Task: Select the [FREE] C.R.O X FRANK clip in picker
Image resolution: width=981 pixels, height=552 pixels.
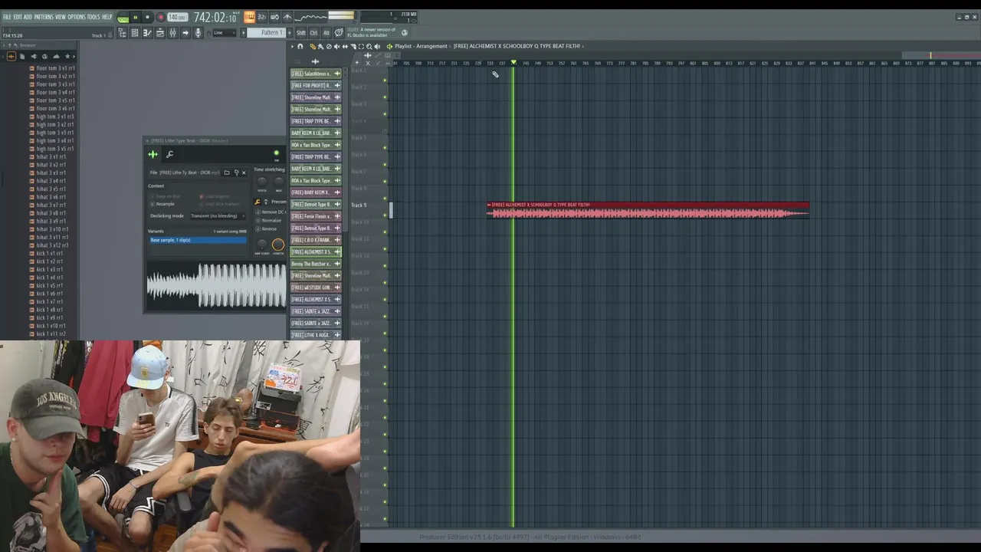Action: click(x=316, y=240)
